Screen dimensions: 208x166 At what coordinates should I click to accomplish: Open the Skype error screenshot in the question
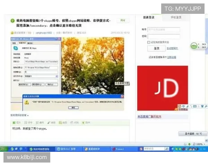(67, 74)
